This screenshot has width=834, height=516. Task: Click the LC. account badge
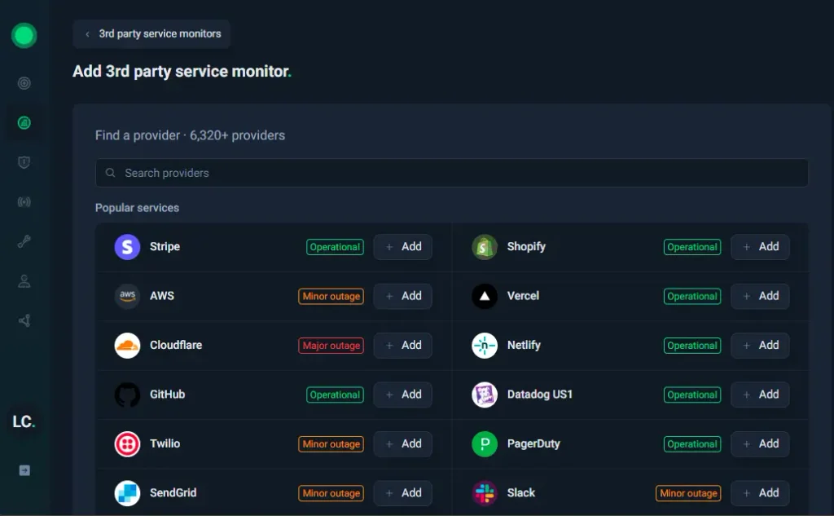[x=24, y=421]
